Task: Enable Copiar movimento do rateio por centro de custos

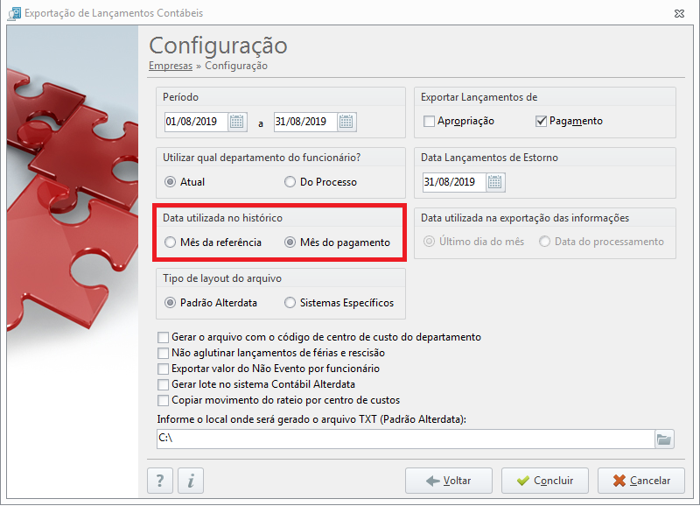Action: (x=163, y=400)
